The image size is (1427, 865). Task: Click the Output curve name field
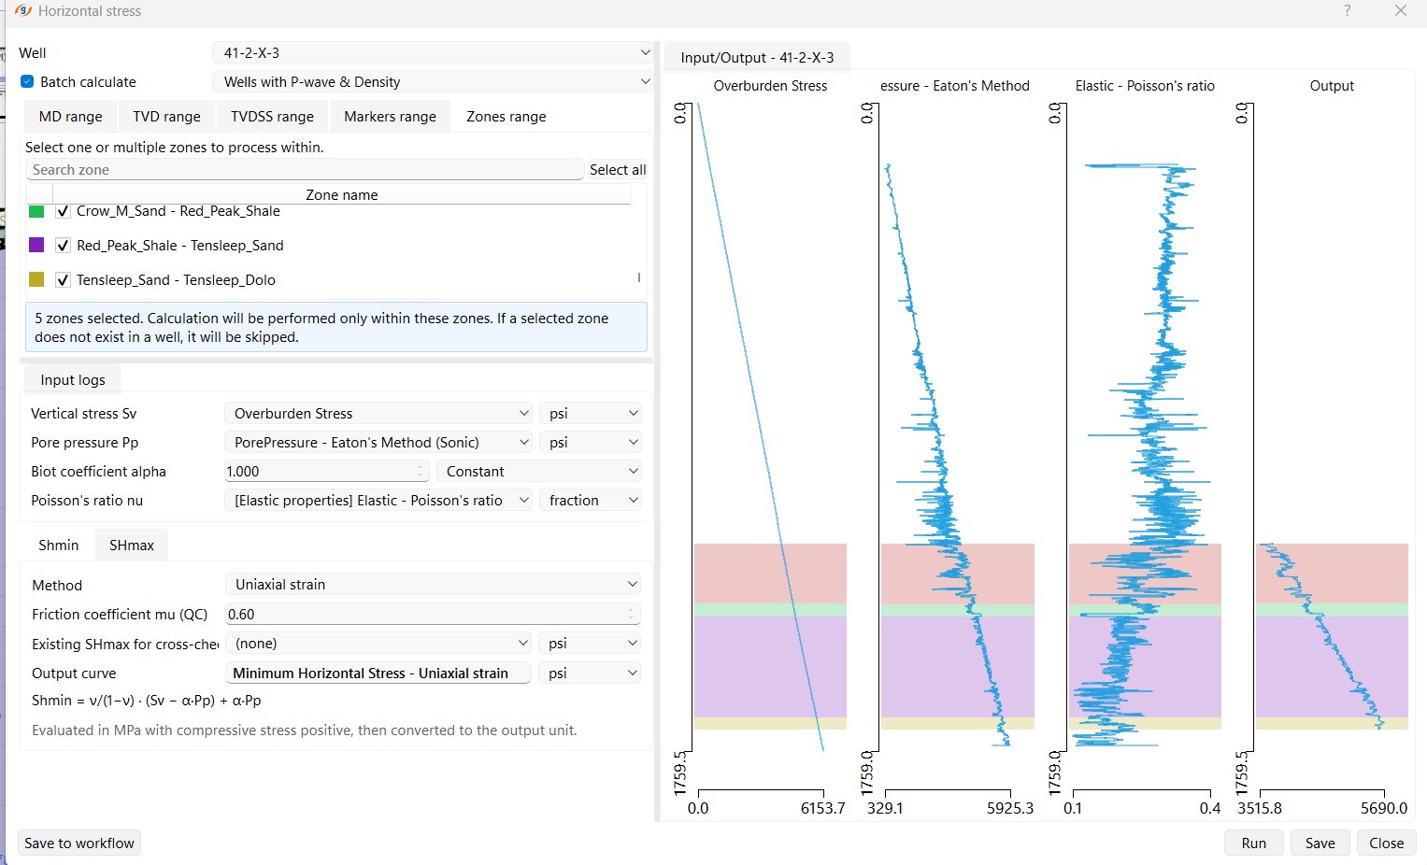(378, 674)
